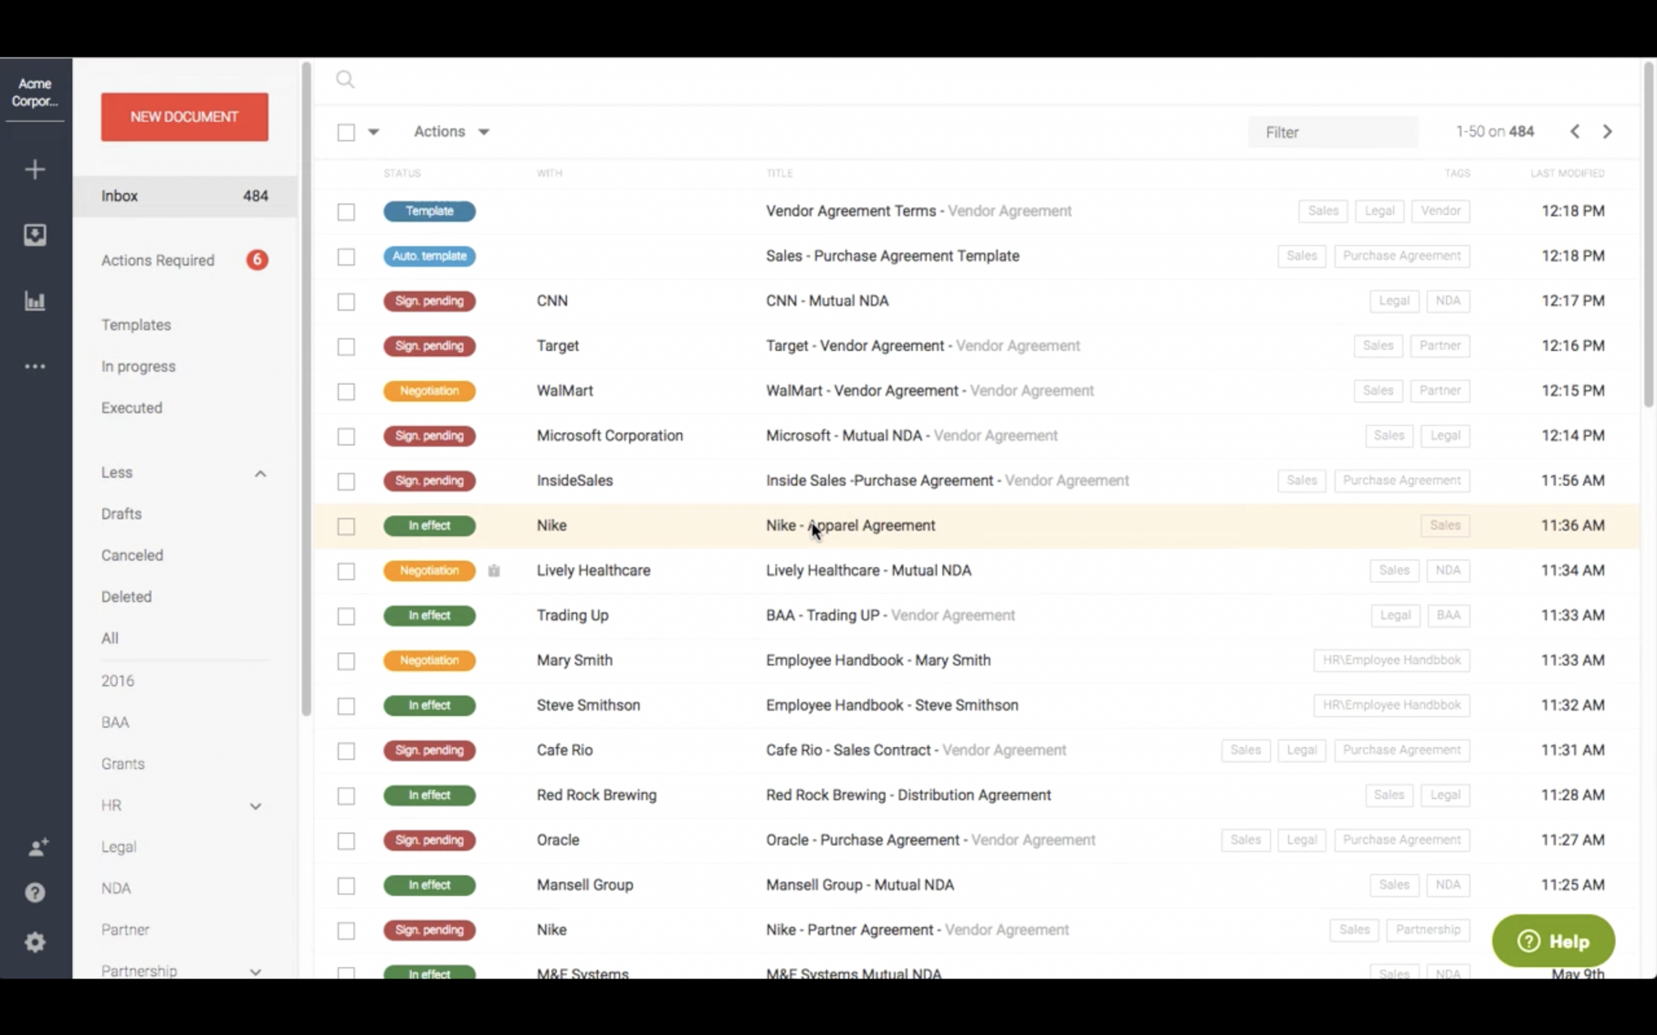Viewport: 1657px width, 1035px height.
Task: Tick the checkbox for Nike Apparel Agreement
Action: (x=346, y=526)
